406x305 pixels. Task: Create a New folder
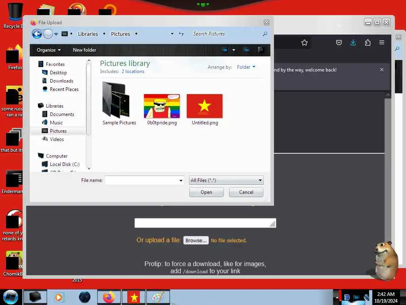coord(84,50)
